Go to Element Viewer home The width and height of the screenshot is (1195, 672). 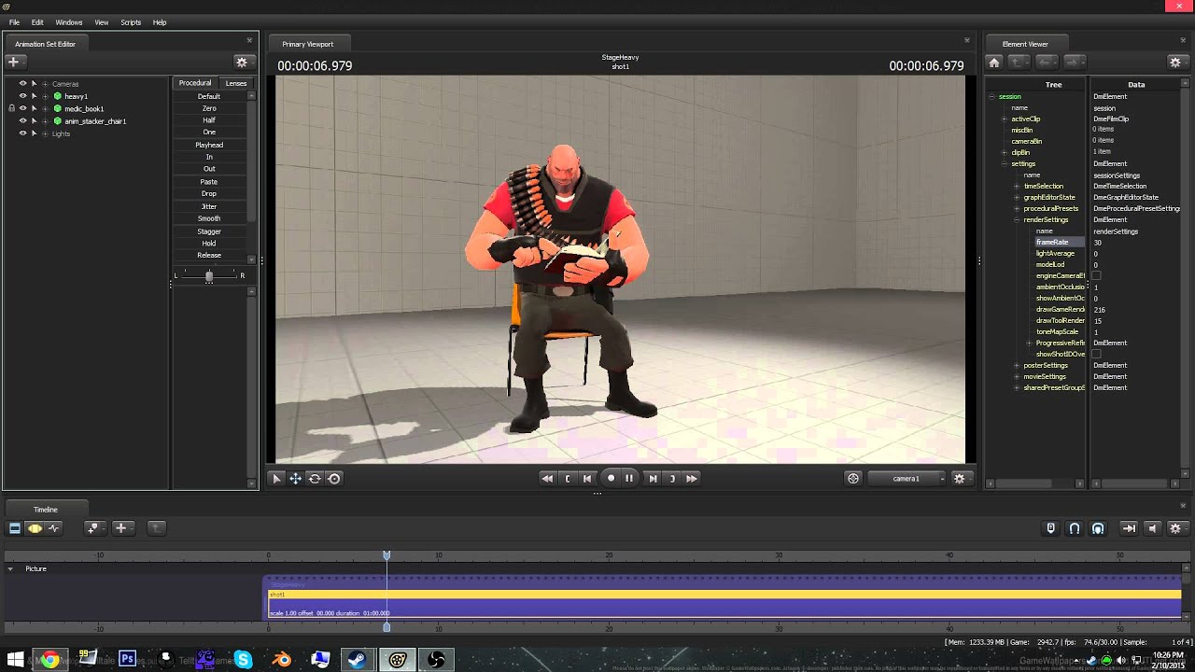tap(994, 62)
